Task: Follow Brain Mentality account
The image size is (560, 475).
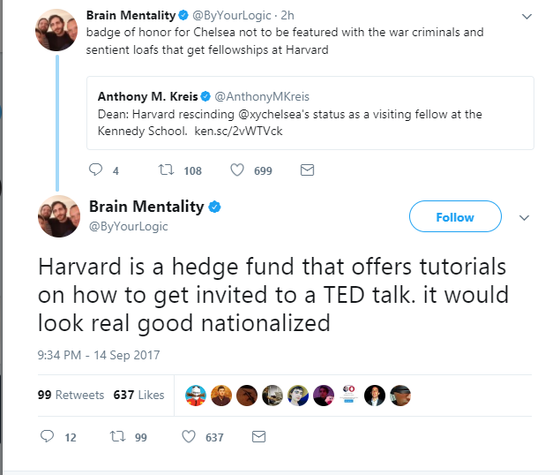Action: pyautogui.click(x=455, y=216)
